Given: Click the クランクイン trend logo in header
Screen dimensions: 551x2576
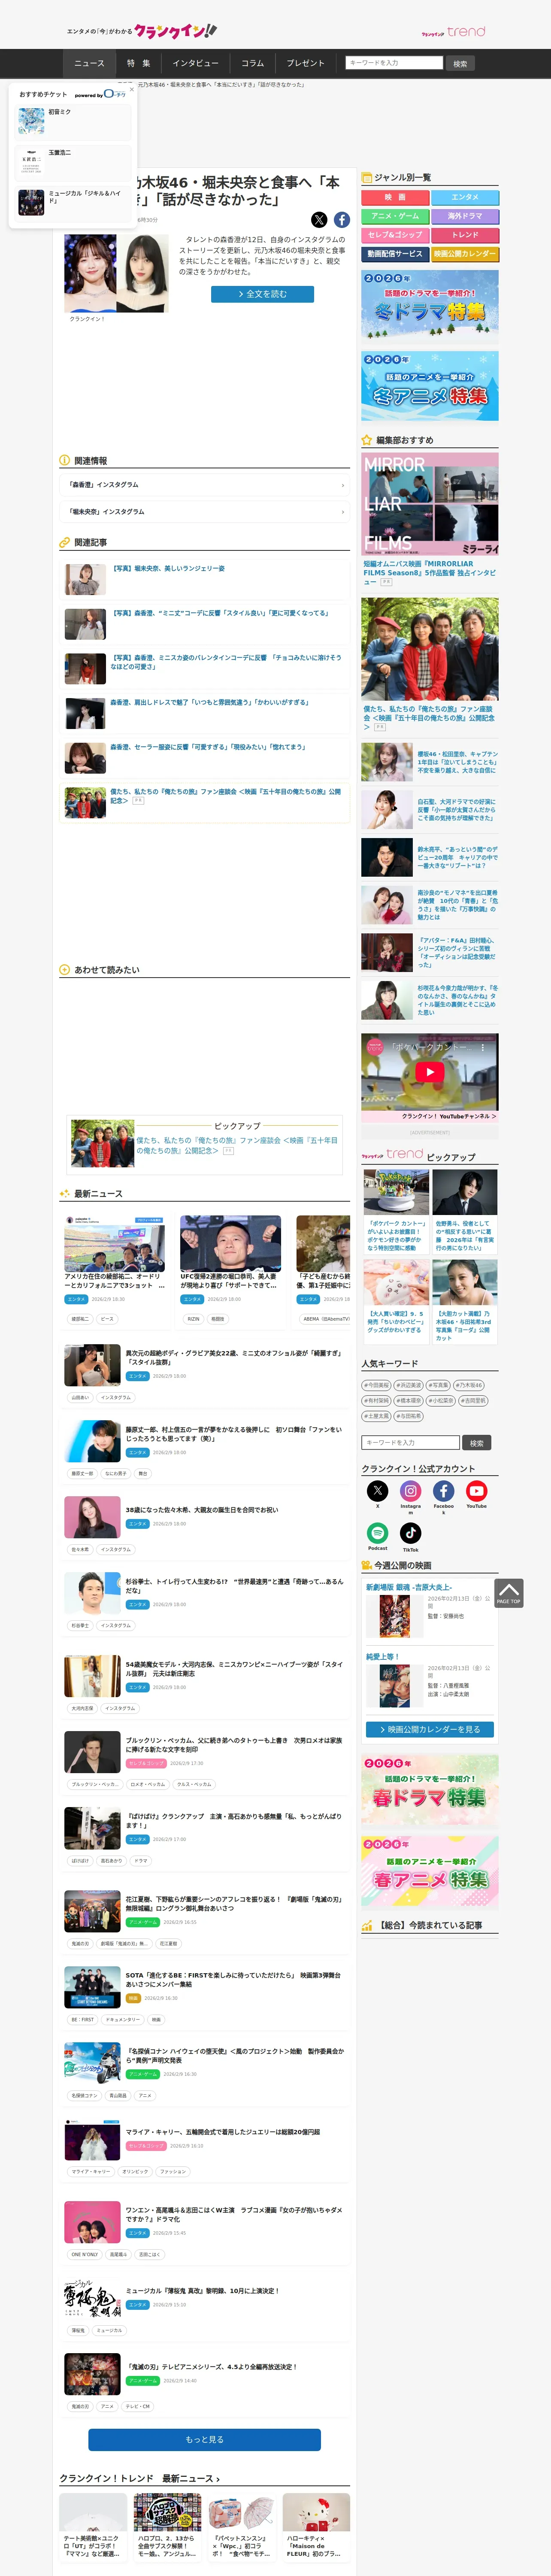Looking at the screenshot, I should pos(453,32).
